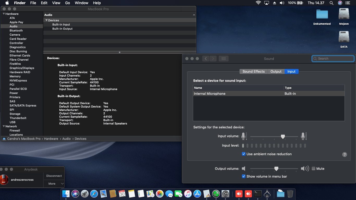The width and height of the screenshot is (356, 200).
Task: Open System Preferences gear in dock
Action: click(x=225, y=193)
